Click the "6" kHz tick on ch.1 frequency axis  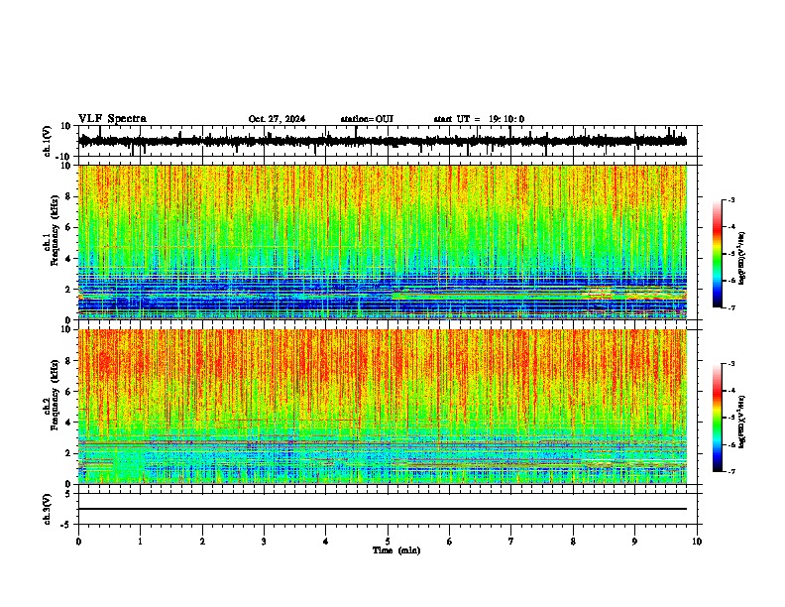point(68,228)
